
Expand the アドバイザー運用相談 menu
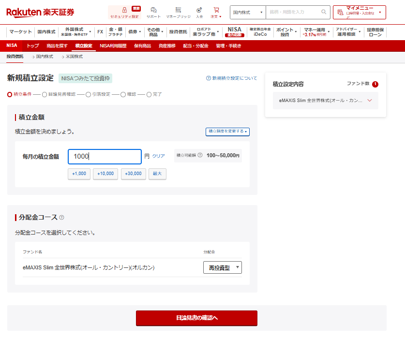pyautogui.click(x=348, y=32)
